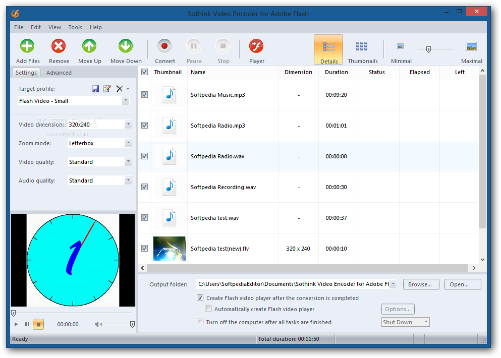The height and width of the screenshot is (358, 501).
Task: Sort list by Duration column header
Action: pos(336,72)
